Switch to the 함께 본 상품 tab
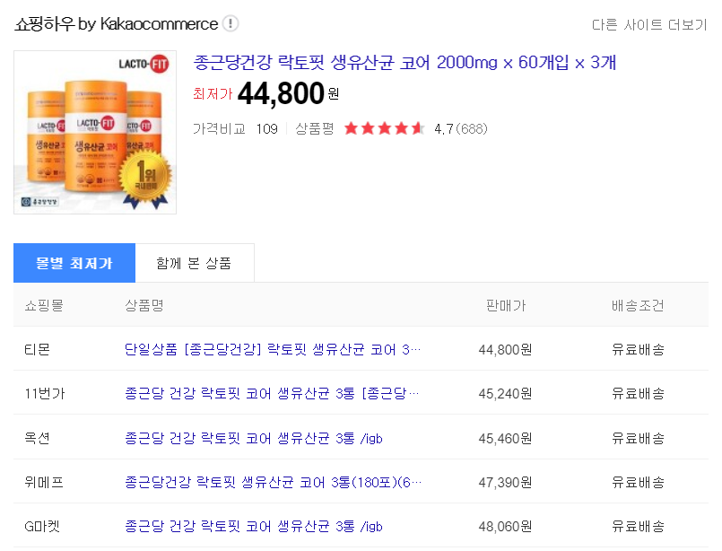 click(194, 263)
